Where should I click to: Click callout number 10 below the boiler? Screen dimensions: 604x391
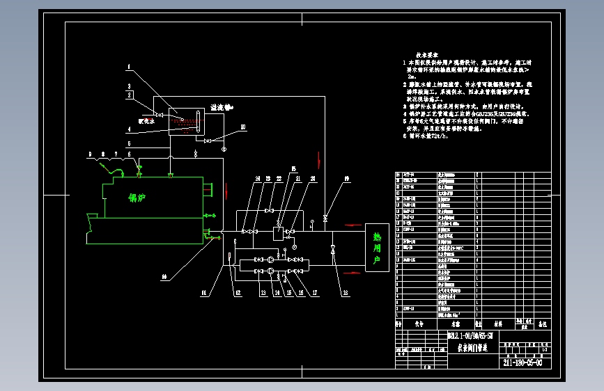coord(164,276)
